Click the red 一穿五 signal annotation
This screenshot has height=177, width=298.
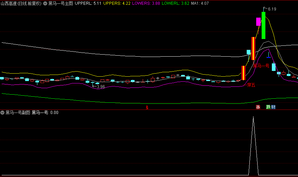[x=249, y=85]
